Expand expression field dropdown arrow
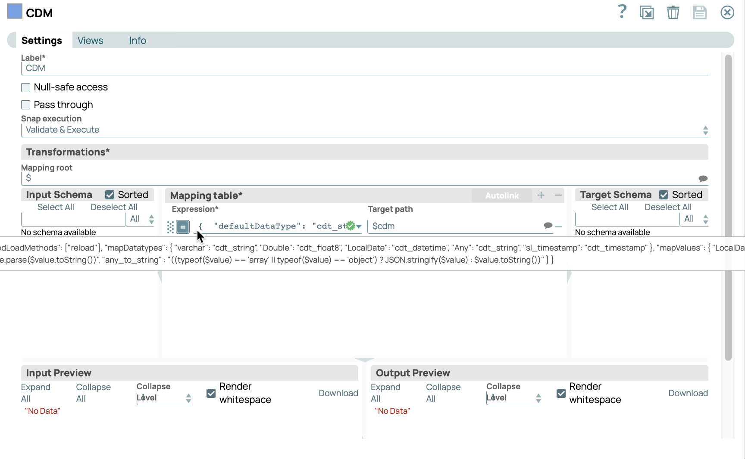The height and width of the screenshot is (459, 745). (x=359, y=226)
